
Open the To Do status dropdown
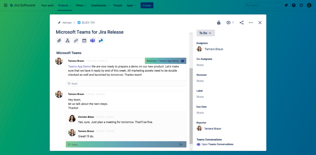(x=206, y=33)
